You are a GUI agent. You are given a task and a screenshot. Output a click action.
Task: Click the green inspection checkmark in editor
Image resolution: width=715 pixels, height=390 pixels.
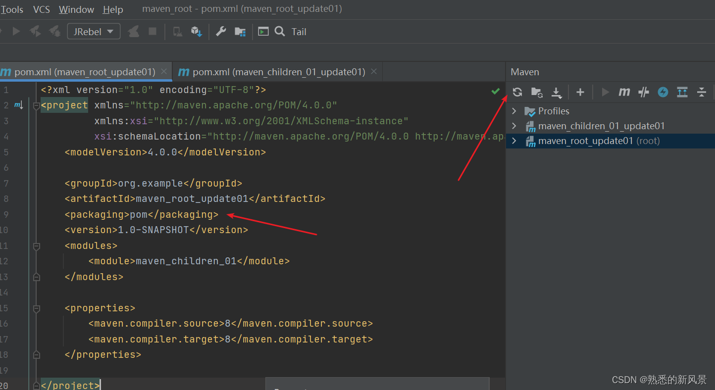click(495, 91)
